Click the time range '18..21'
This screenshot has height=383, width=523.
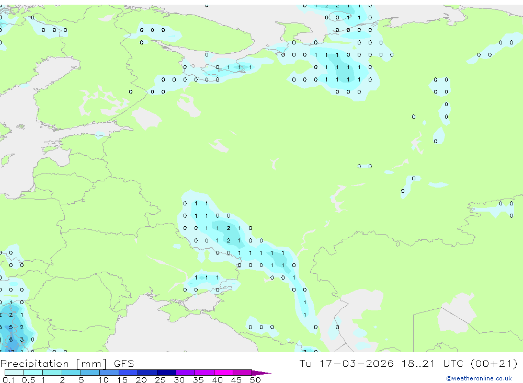[x=418, y=363]
